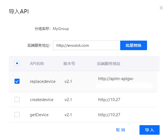
Task: Click the API名称 column header
Action: pos(37,64)
